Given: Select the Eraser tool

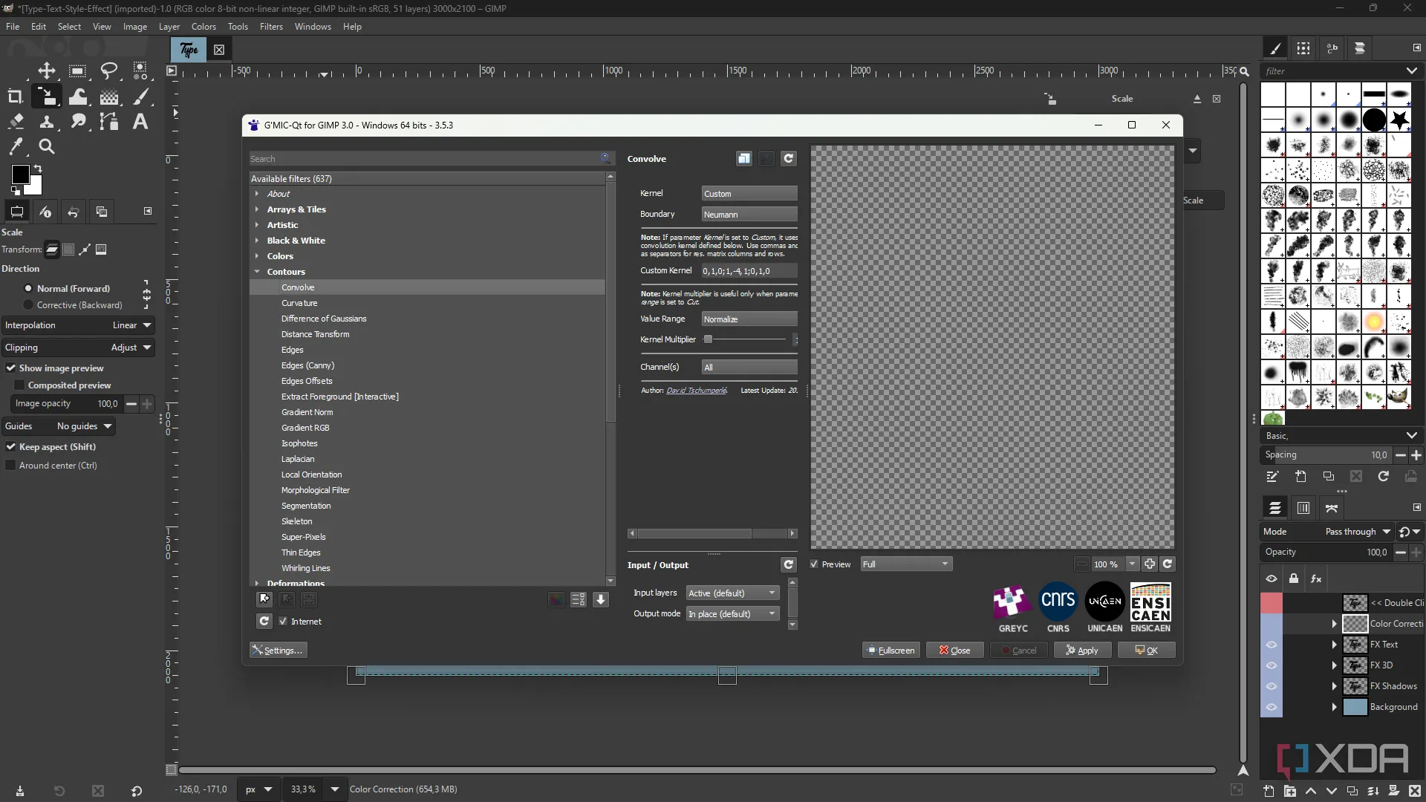Looking at the screenshot, I should point(16,122).
